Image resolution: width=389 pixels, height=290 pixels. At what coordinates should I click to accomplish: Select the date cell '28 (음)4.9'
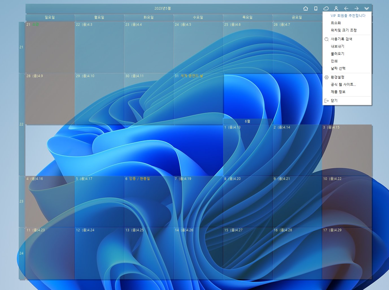point(50,99)
